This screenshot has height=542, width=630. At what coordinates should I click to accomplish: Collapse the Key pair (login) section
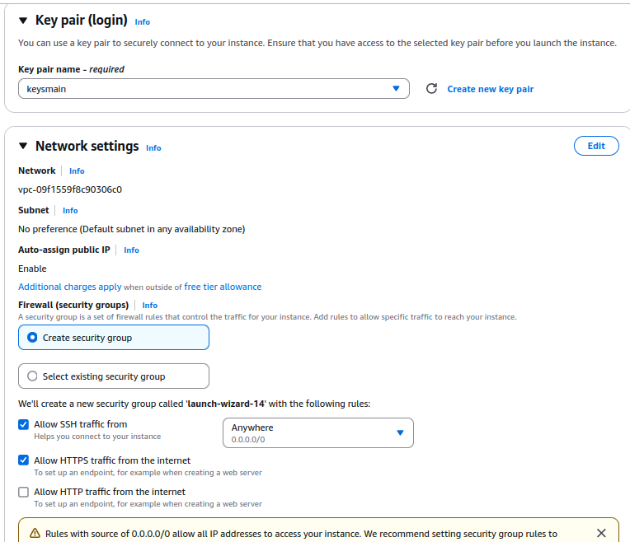pyautogui.click(x=23, y=21)
